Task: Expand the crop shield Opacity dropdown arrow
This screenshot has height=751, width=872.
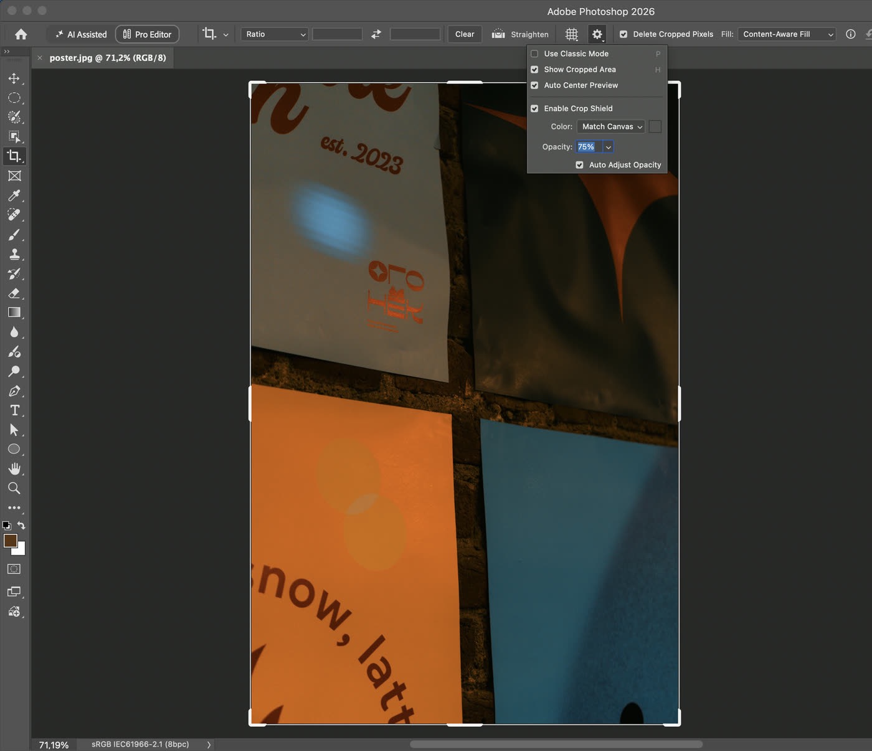Action: point(609,147)
